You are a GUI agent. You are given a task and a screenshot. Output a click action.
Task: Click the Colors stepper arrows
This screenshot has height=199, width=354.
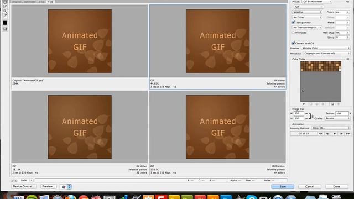tap(348, 12)
